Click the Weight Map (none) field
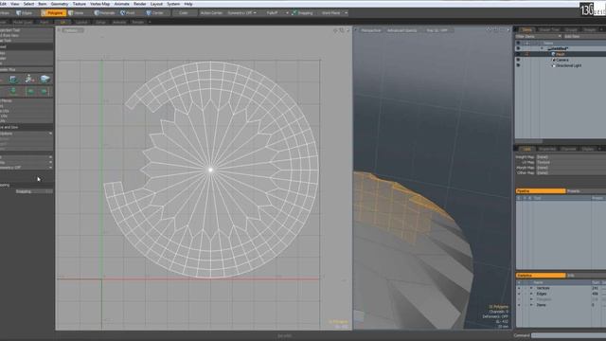606x341 pixels. click(x=571, y=157)
